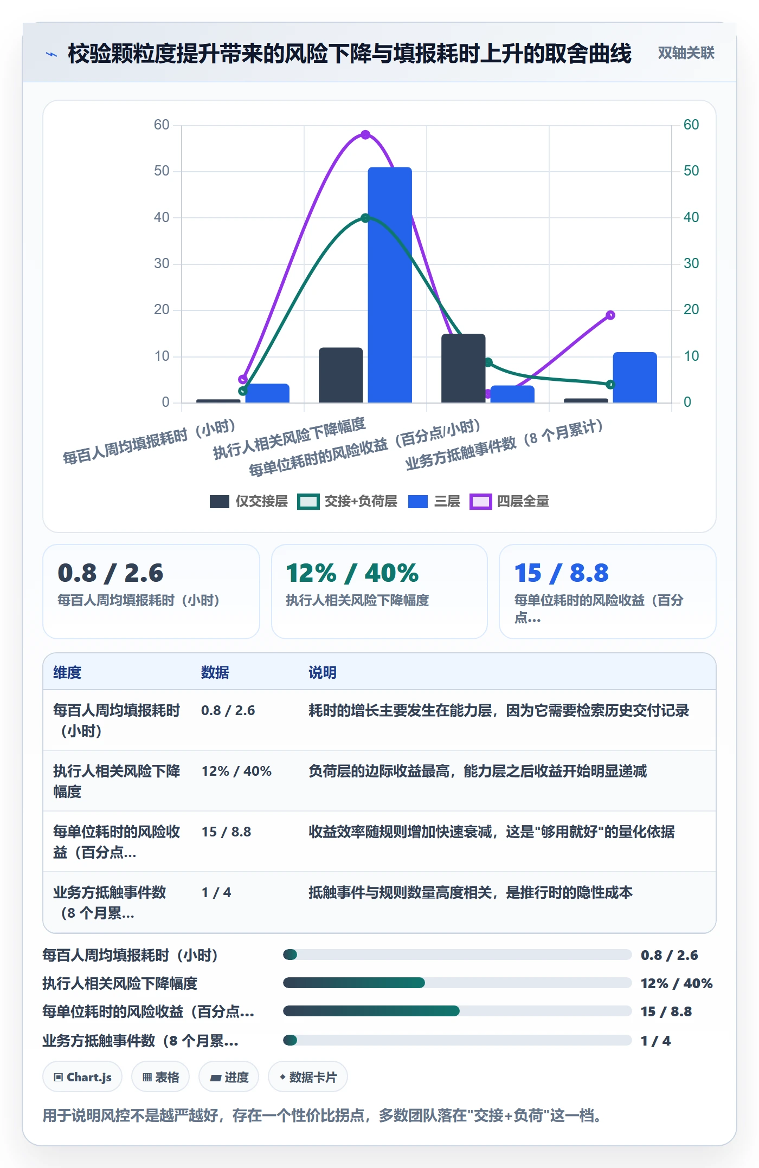Click the green point near 9

[x=488, y=362]
